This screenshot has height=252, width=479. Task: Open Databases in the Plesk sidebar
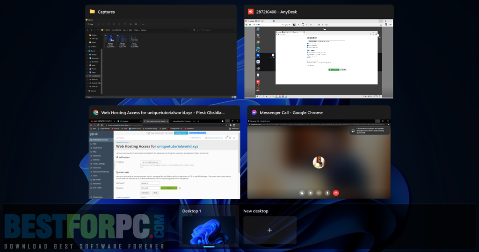tap(101, 156)
